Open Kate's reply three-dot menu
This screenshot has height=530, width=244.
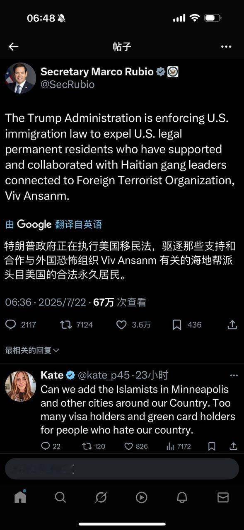click(x=234, y=376)
